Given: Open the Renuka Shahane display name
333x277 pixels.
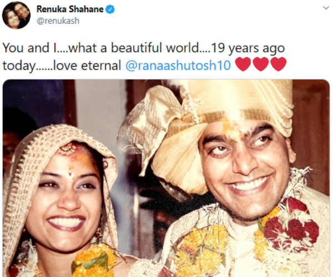Looking at the screenshot, I should point(70,9).
